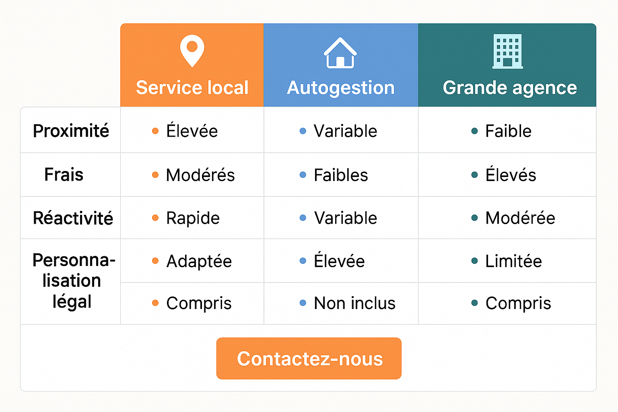Click the orange bullet beside Rapide

click(155, 218)
